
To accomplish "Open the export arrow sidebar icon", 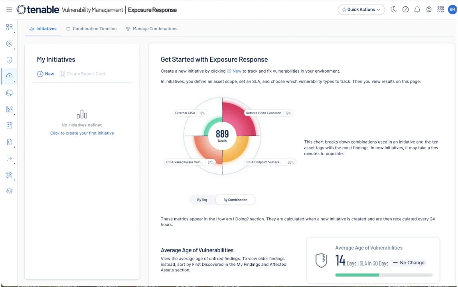I will click(x=9, y=158).
